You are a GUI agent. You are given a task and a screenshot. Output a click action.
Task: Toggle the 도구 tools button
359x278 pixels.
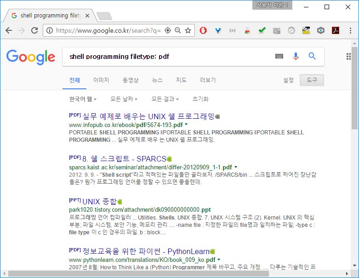312,80
